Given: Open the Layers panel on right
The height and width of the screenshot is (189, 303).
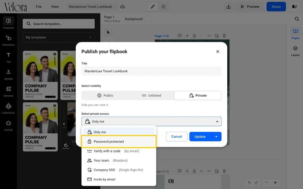Looking at the screenshot, I should pos(295,51).
